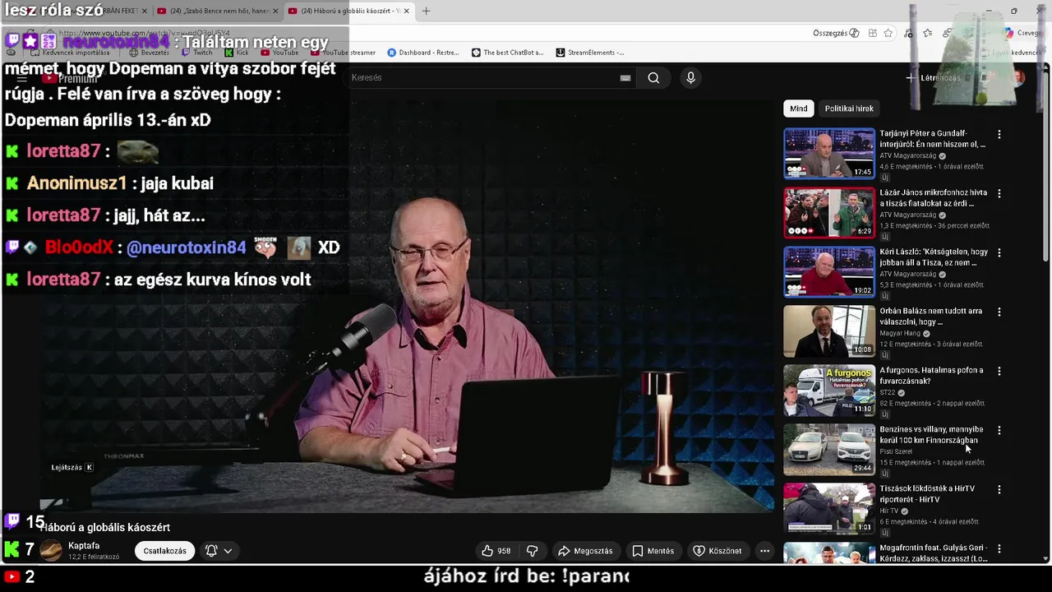
Task: Open the more actions ellipsis under video
Action: [764, 551]
